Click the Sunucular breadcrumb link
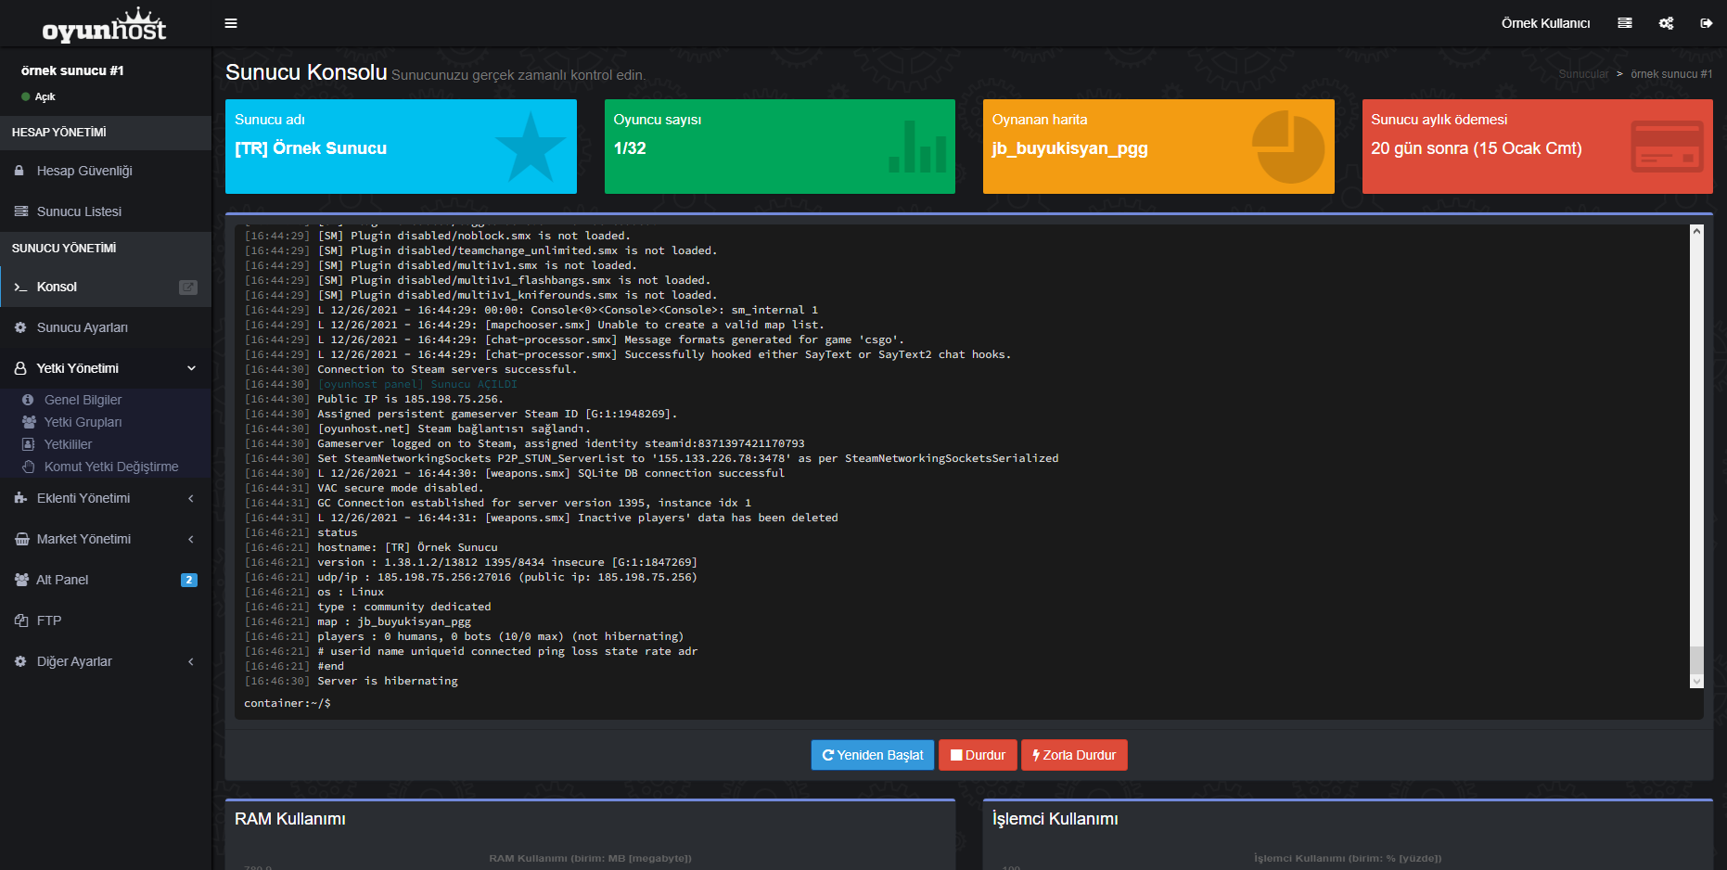1727x870 pixels. tap(1583, 74)
